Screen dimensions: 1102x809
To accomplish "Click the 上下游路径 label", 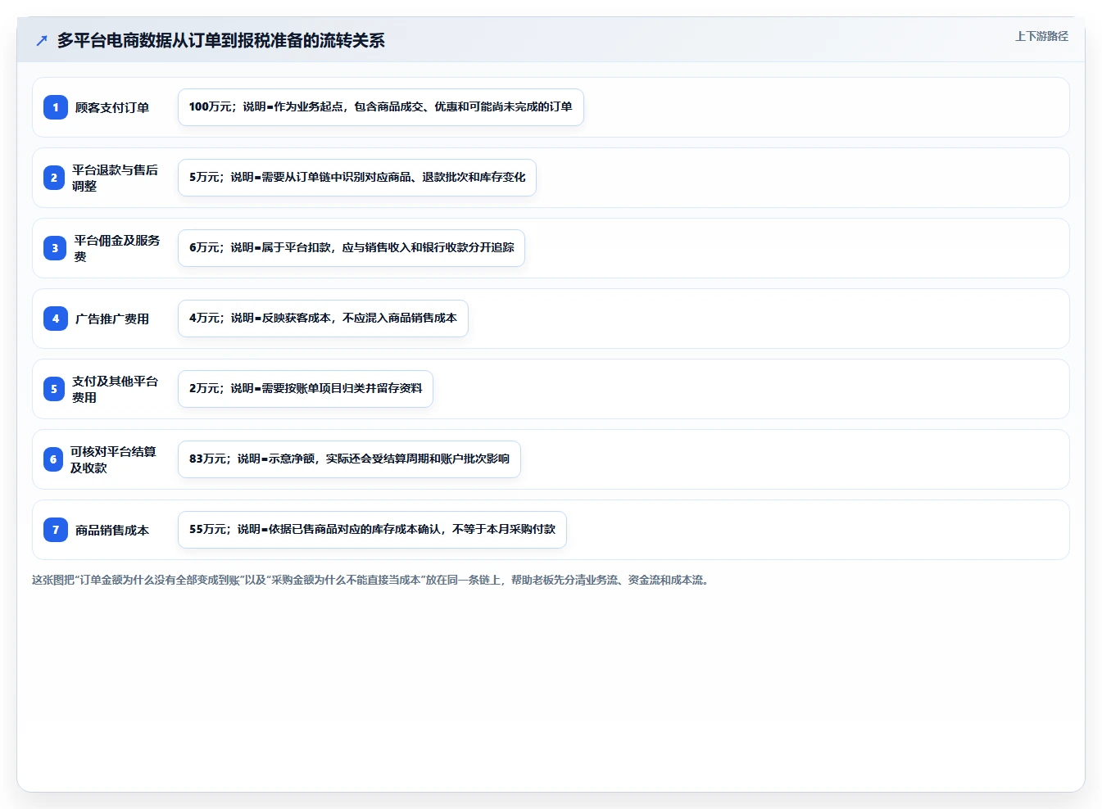I will coord(1041,36).
